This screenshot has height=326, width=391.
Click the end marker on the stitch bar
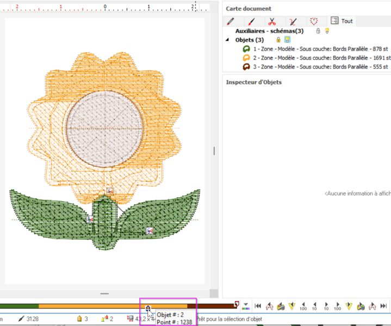[x=237, y=304]
